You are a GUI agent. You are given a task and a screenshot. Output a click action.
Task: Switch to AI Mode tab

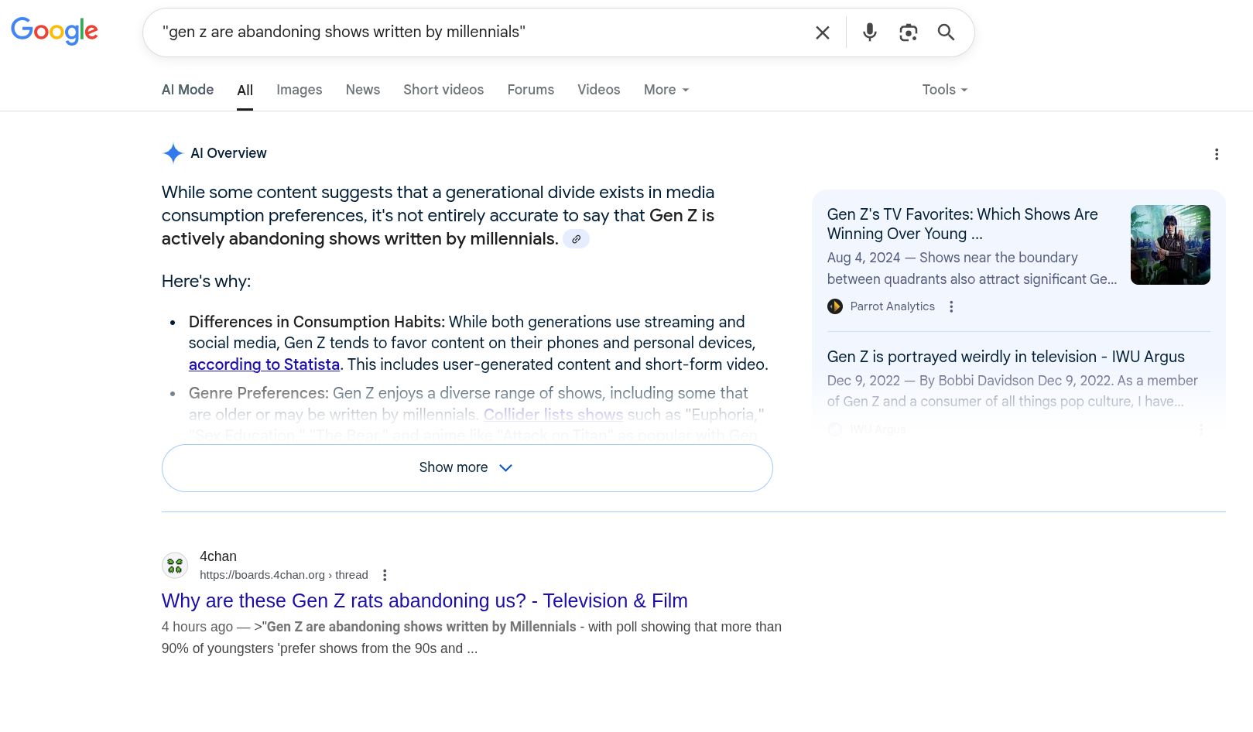pyautogui.click(x=187, y=90)
